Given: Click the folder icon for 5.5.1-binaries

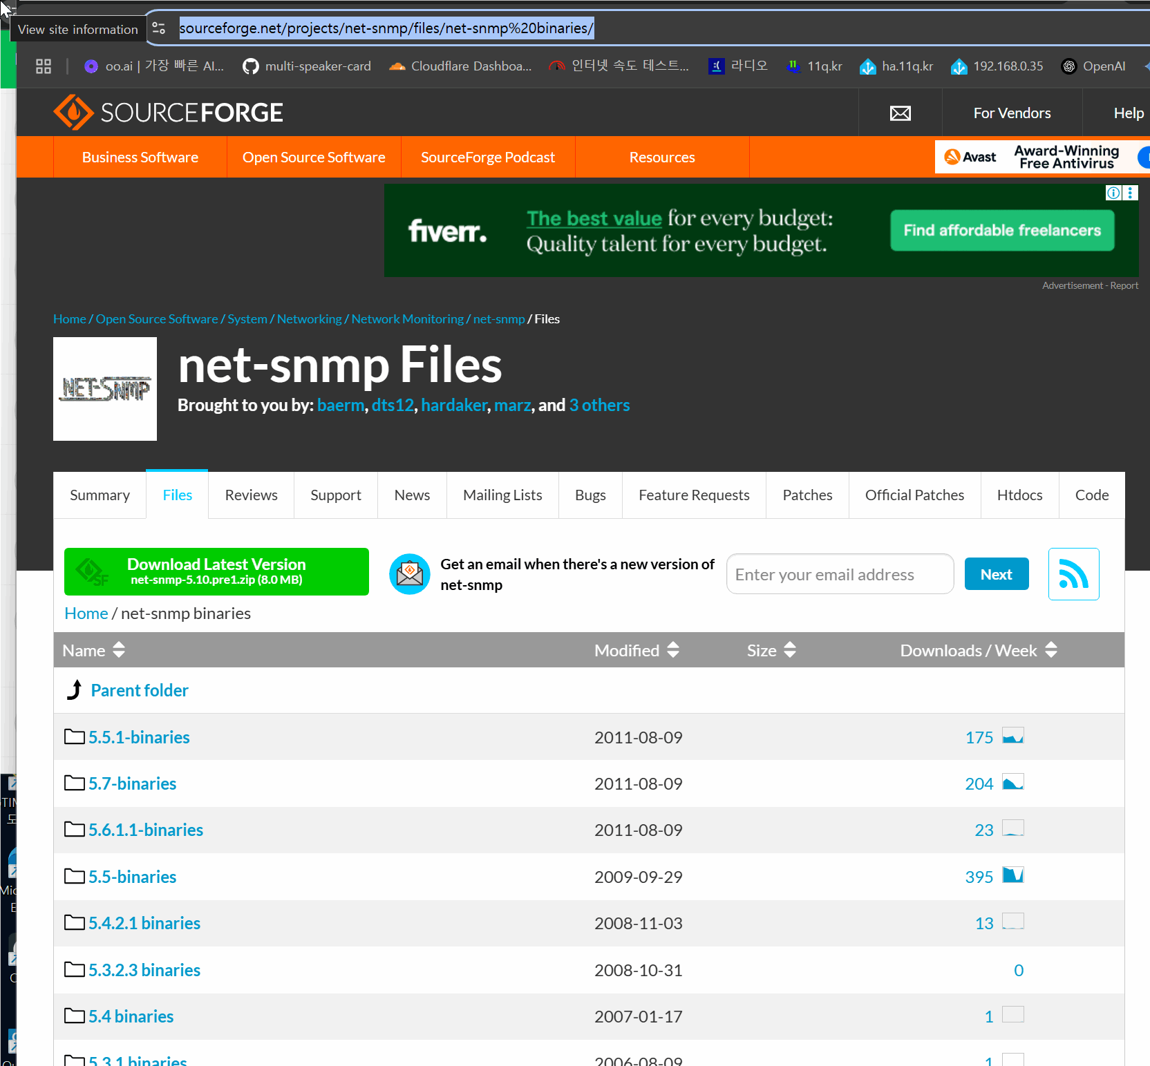Looking at the screenshot, I should point(75,736).
